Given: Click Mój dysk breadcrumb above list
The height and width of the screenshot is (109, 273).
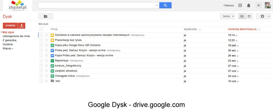Looking at the screenshot, I should [x=43, y=24].
